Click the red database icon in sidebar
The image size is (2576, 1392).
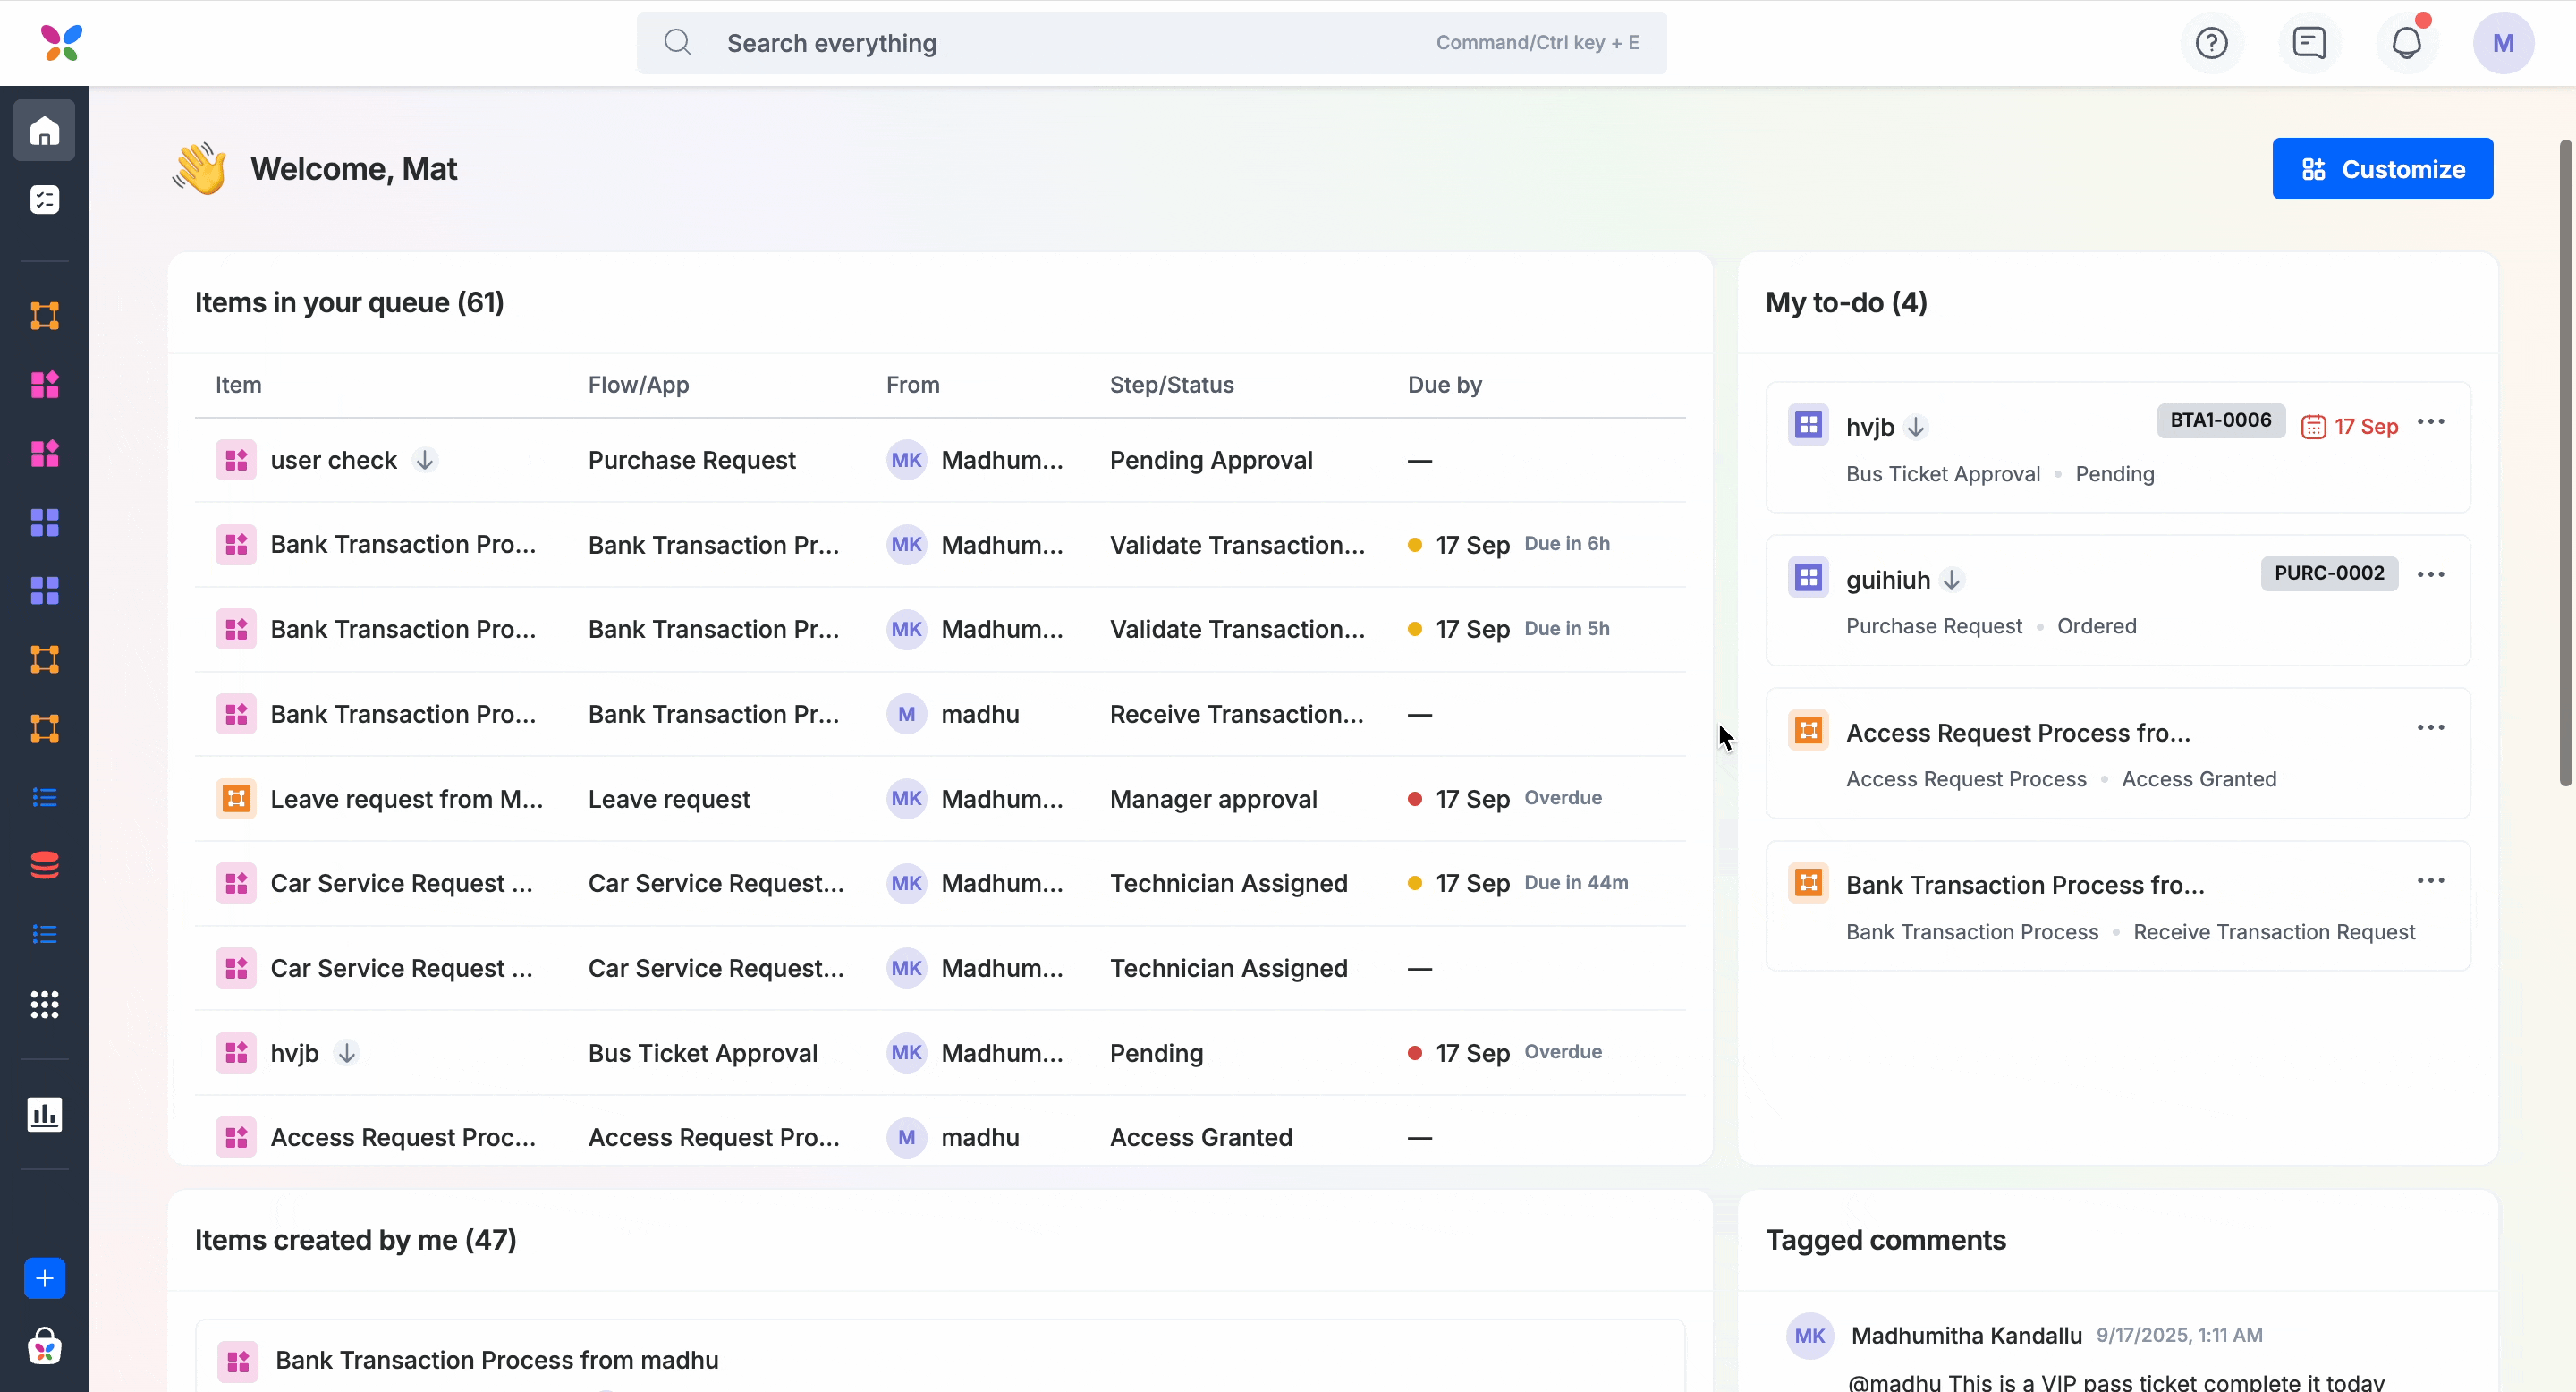pos(44,865)
